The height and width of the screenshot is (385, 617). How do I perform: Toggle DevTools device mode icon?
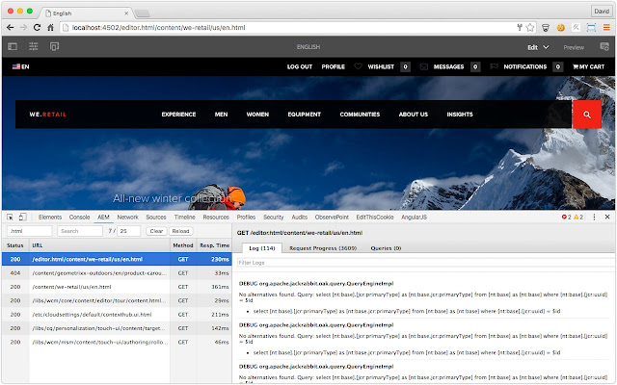tap(23, 217)
